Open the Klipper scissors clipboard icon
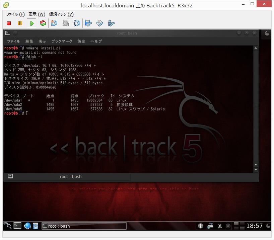274x240 pixels. click(220, 226)
